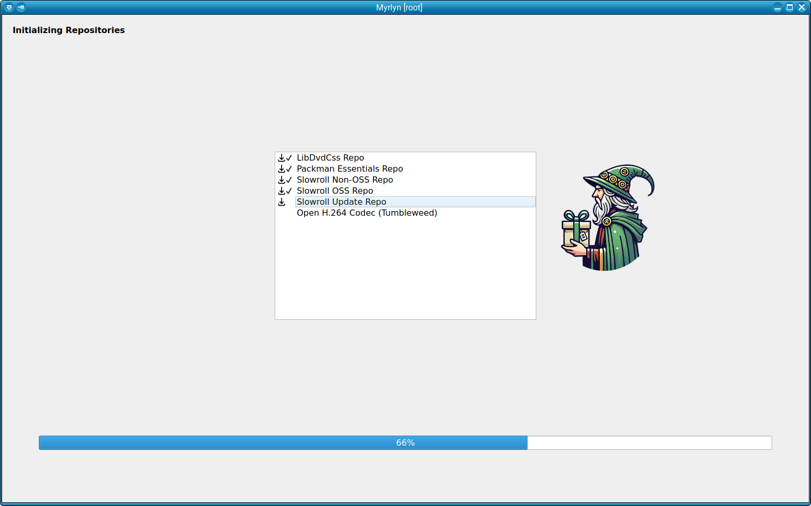Click the pin window icon in the titlebar
This screenshot has height=506, width=811.
coord(22,7)
